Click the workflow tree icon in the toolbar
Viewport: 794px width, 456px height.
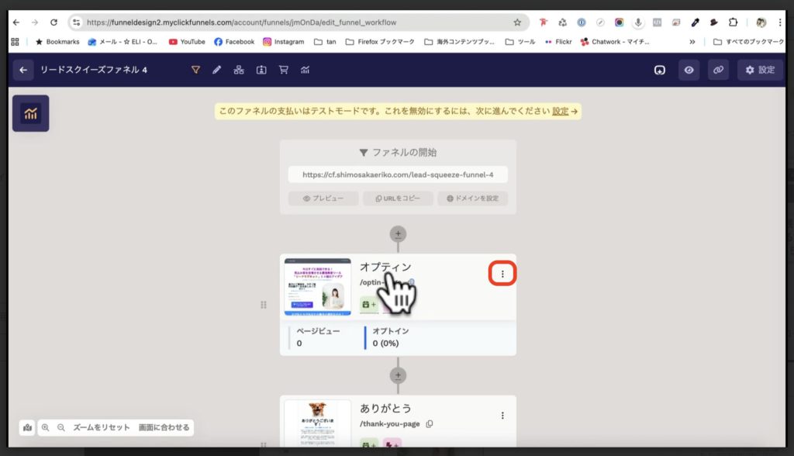239,70
